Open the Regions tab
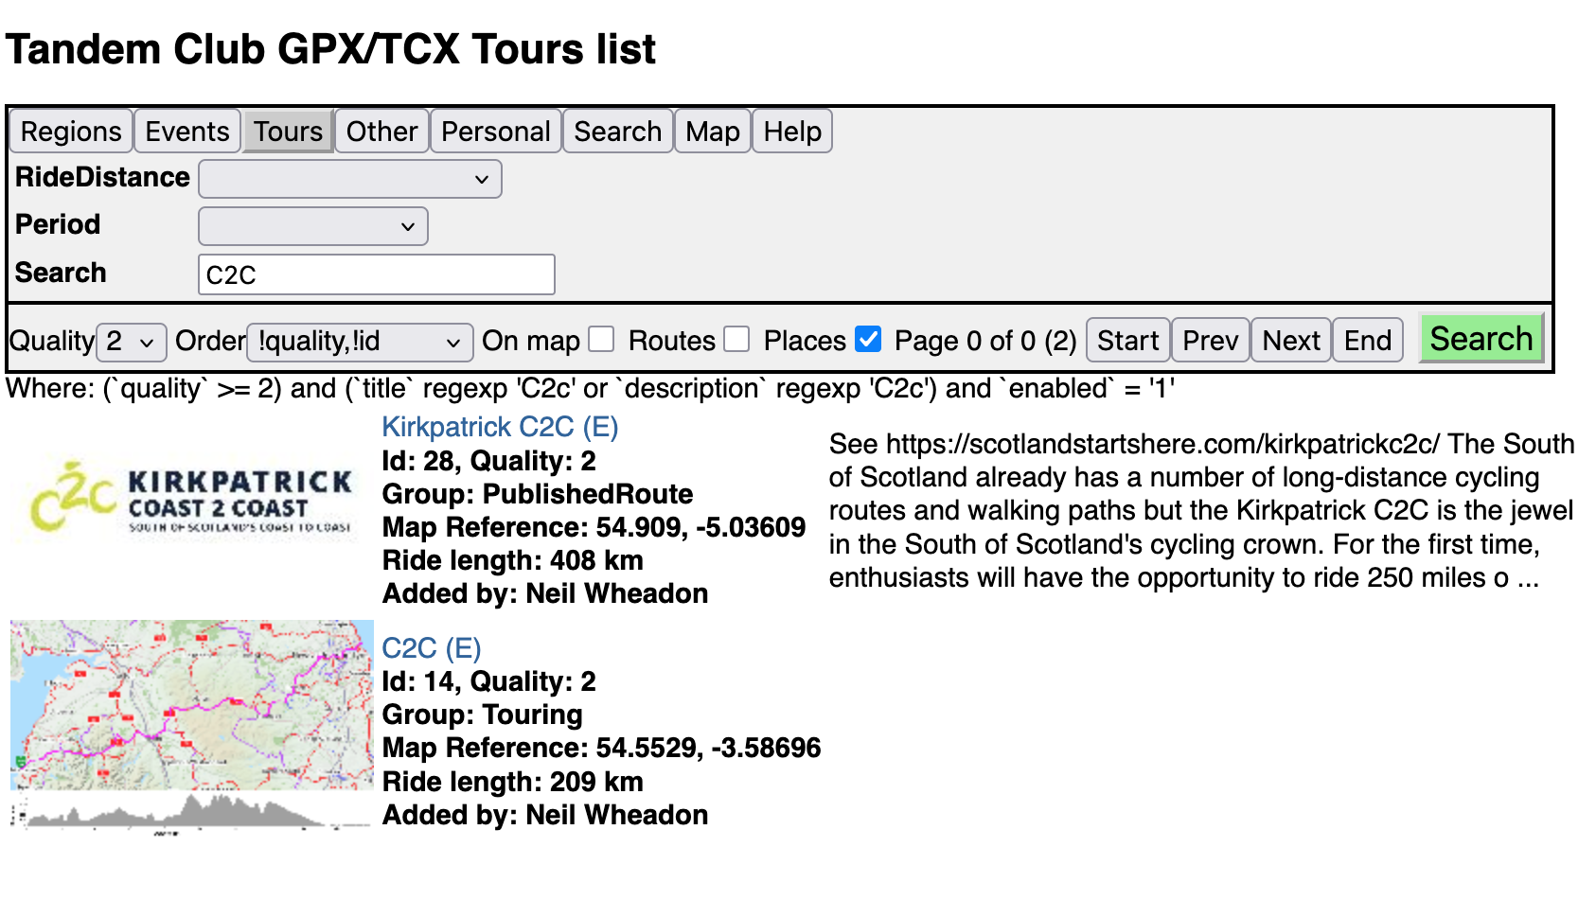Image resolution: width=1596 pixels, height=918 pixels. [71, 132]
